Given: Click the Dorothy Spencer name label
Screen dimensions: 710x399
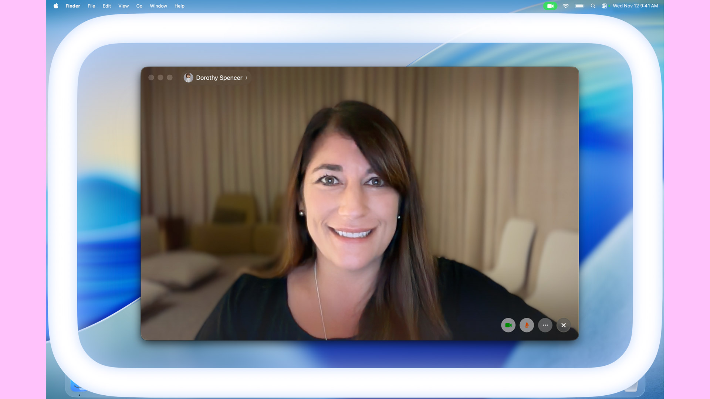Looking at the screenshot, I should (219, 78).
